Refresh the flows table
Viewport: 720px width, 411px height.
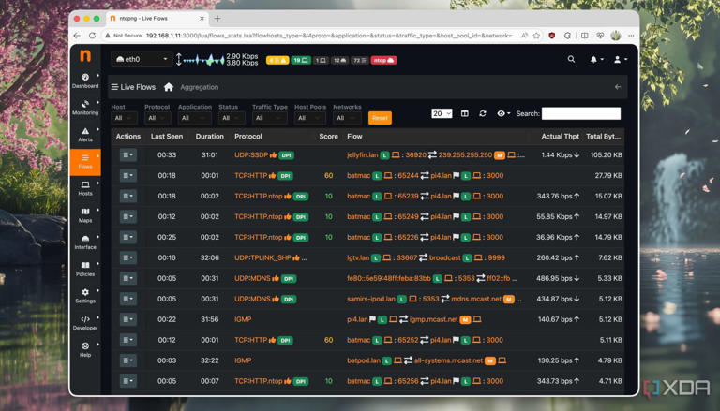click(x=483, y=113)
